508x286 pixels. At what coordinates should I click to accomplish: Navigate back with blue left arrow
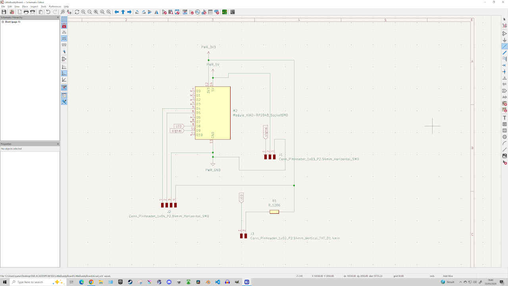[117, 12]
